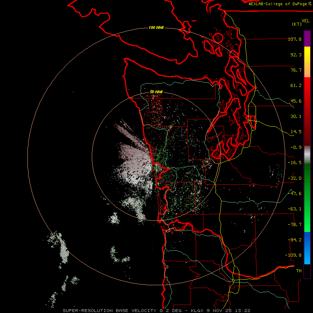
Task: Click the 45.6 legend value
Action: tap(296, 101)
